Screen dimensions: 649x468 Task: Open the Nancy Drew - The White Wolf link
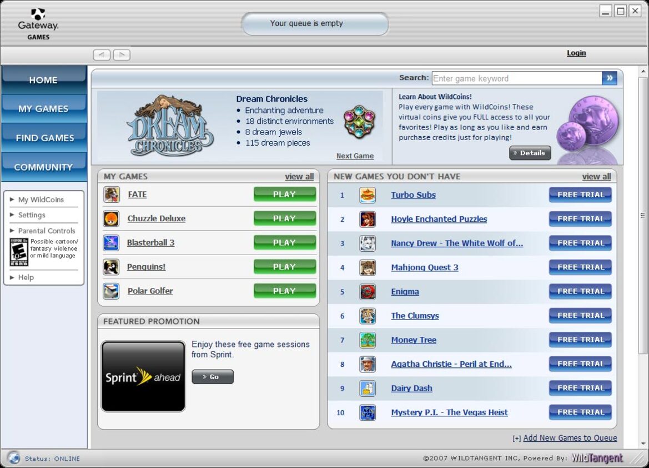(x=457, y=243)
